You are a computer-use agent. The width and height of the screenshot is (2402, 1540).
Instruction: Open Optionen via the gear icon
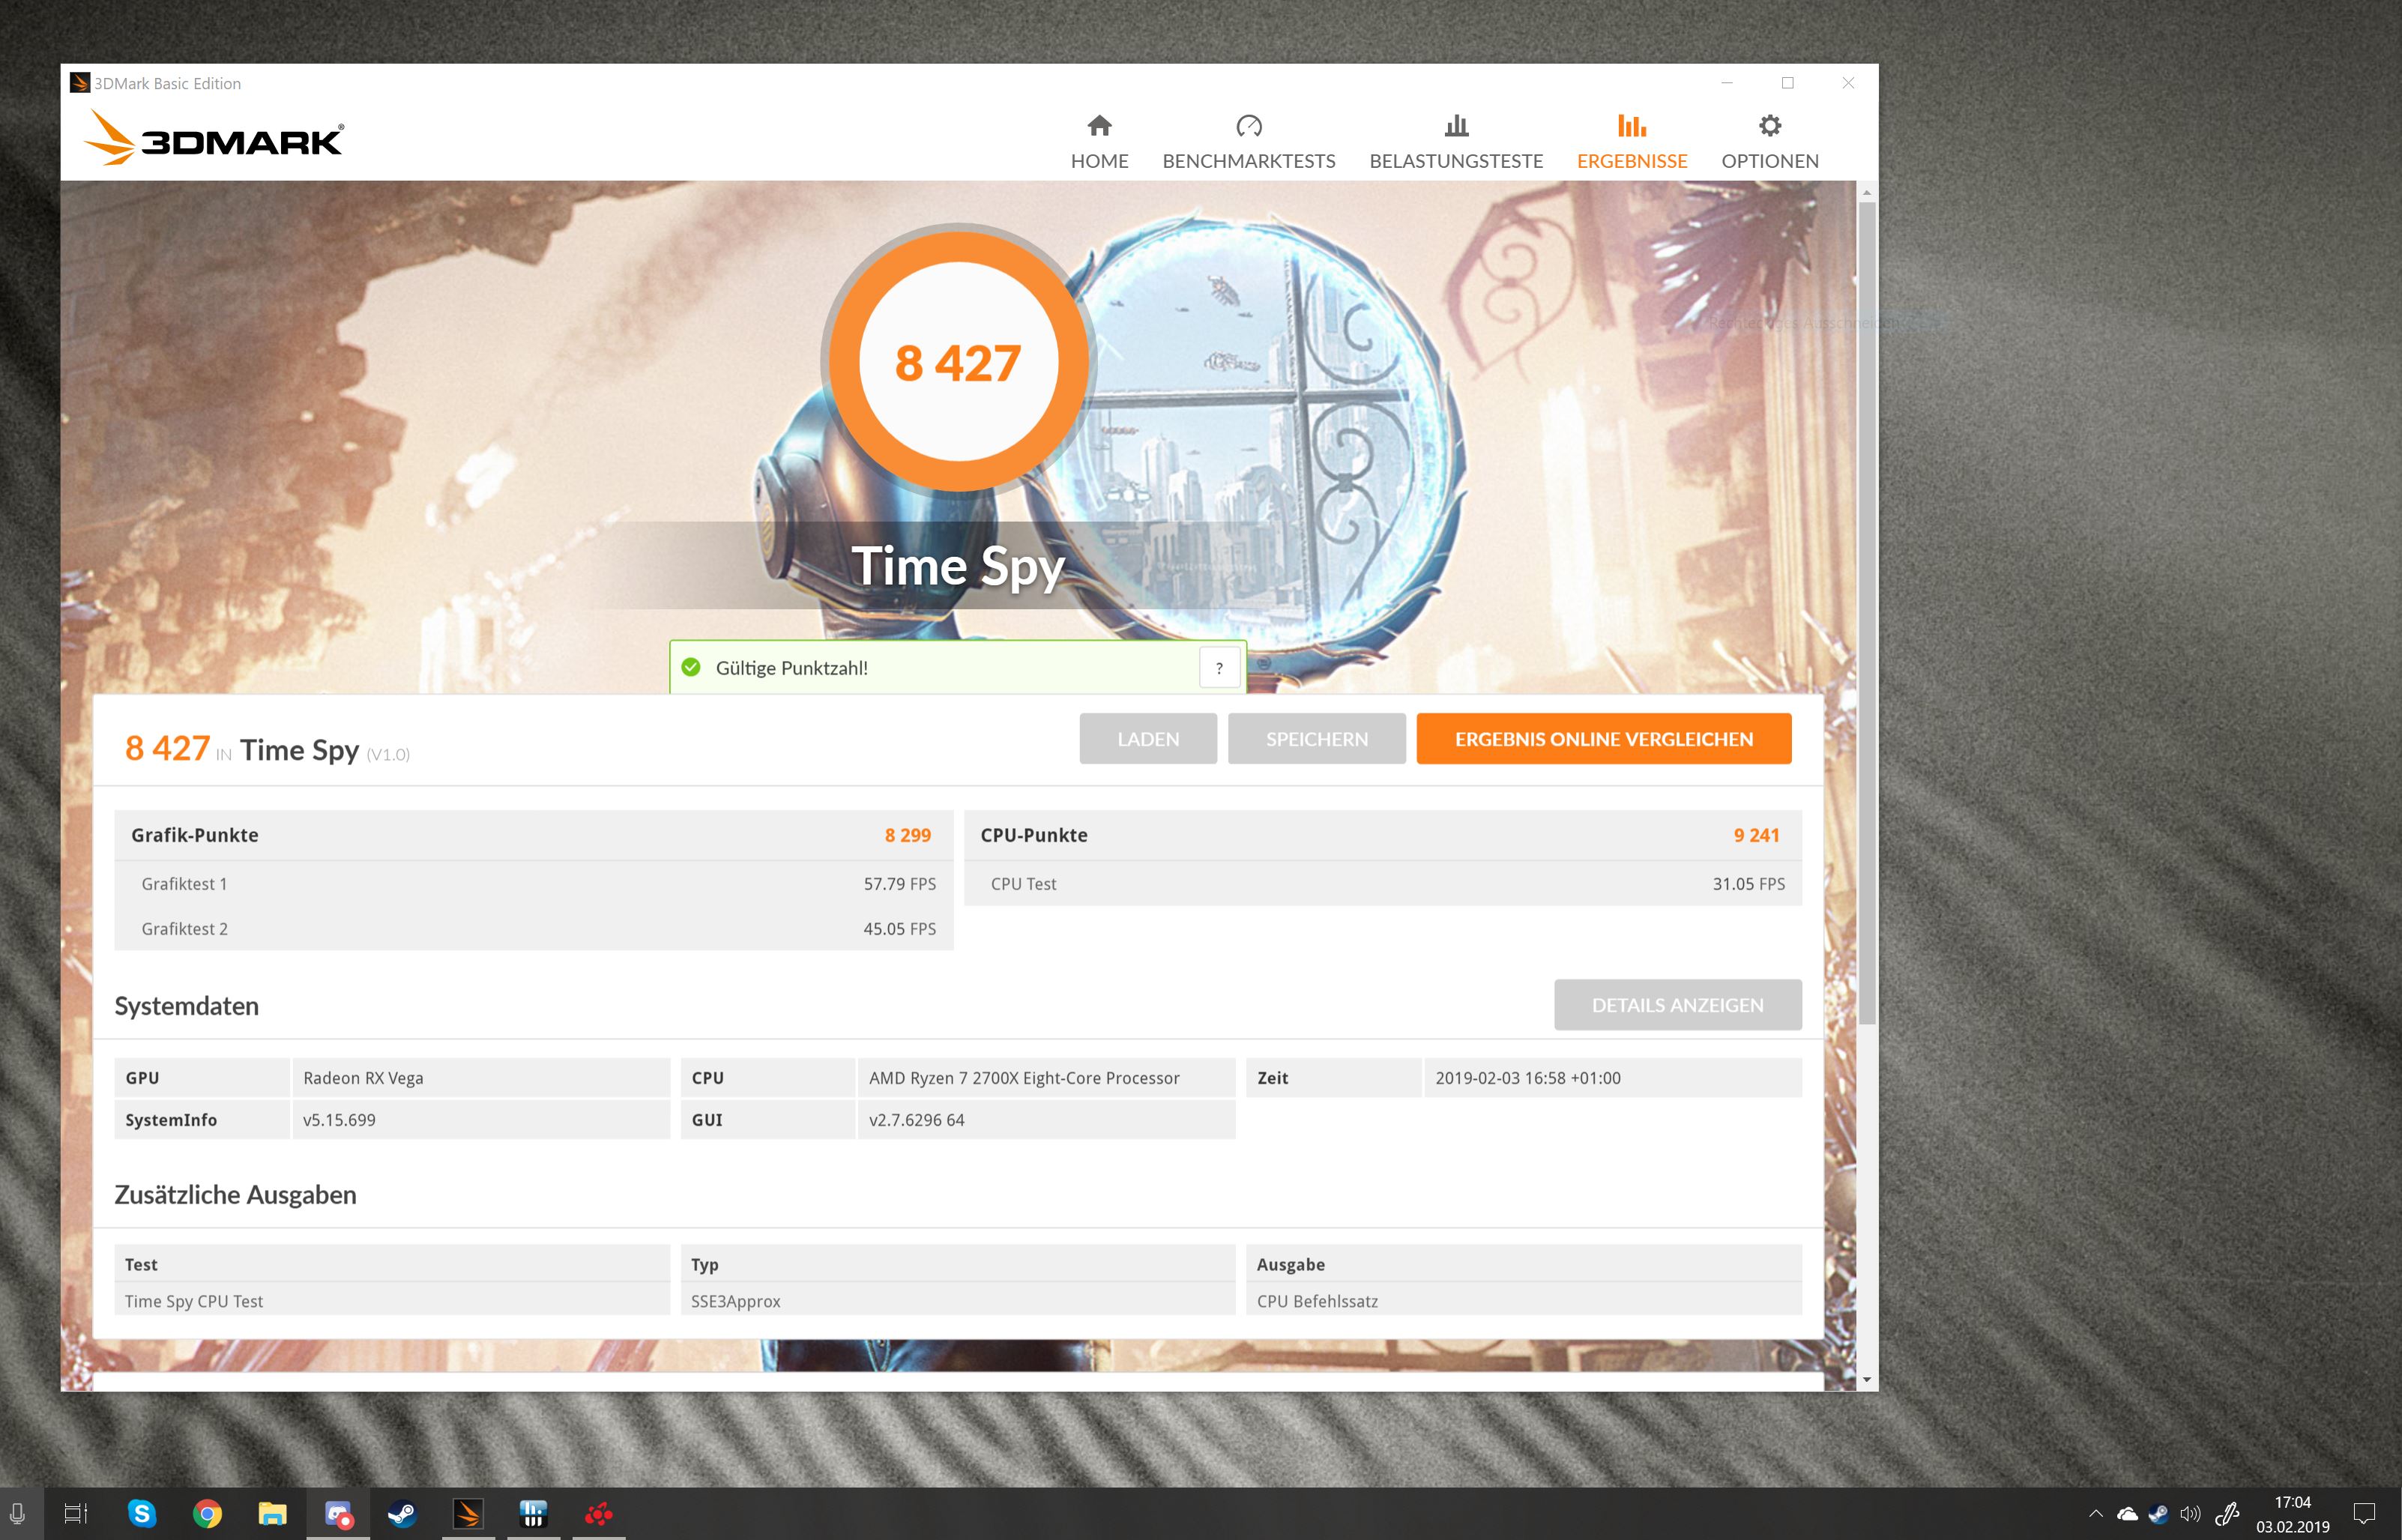coord(1769,126)
